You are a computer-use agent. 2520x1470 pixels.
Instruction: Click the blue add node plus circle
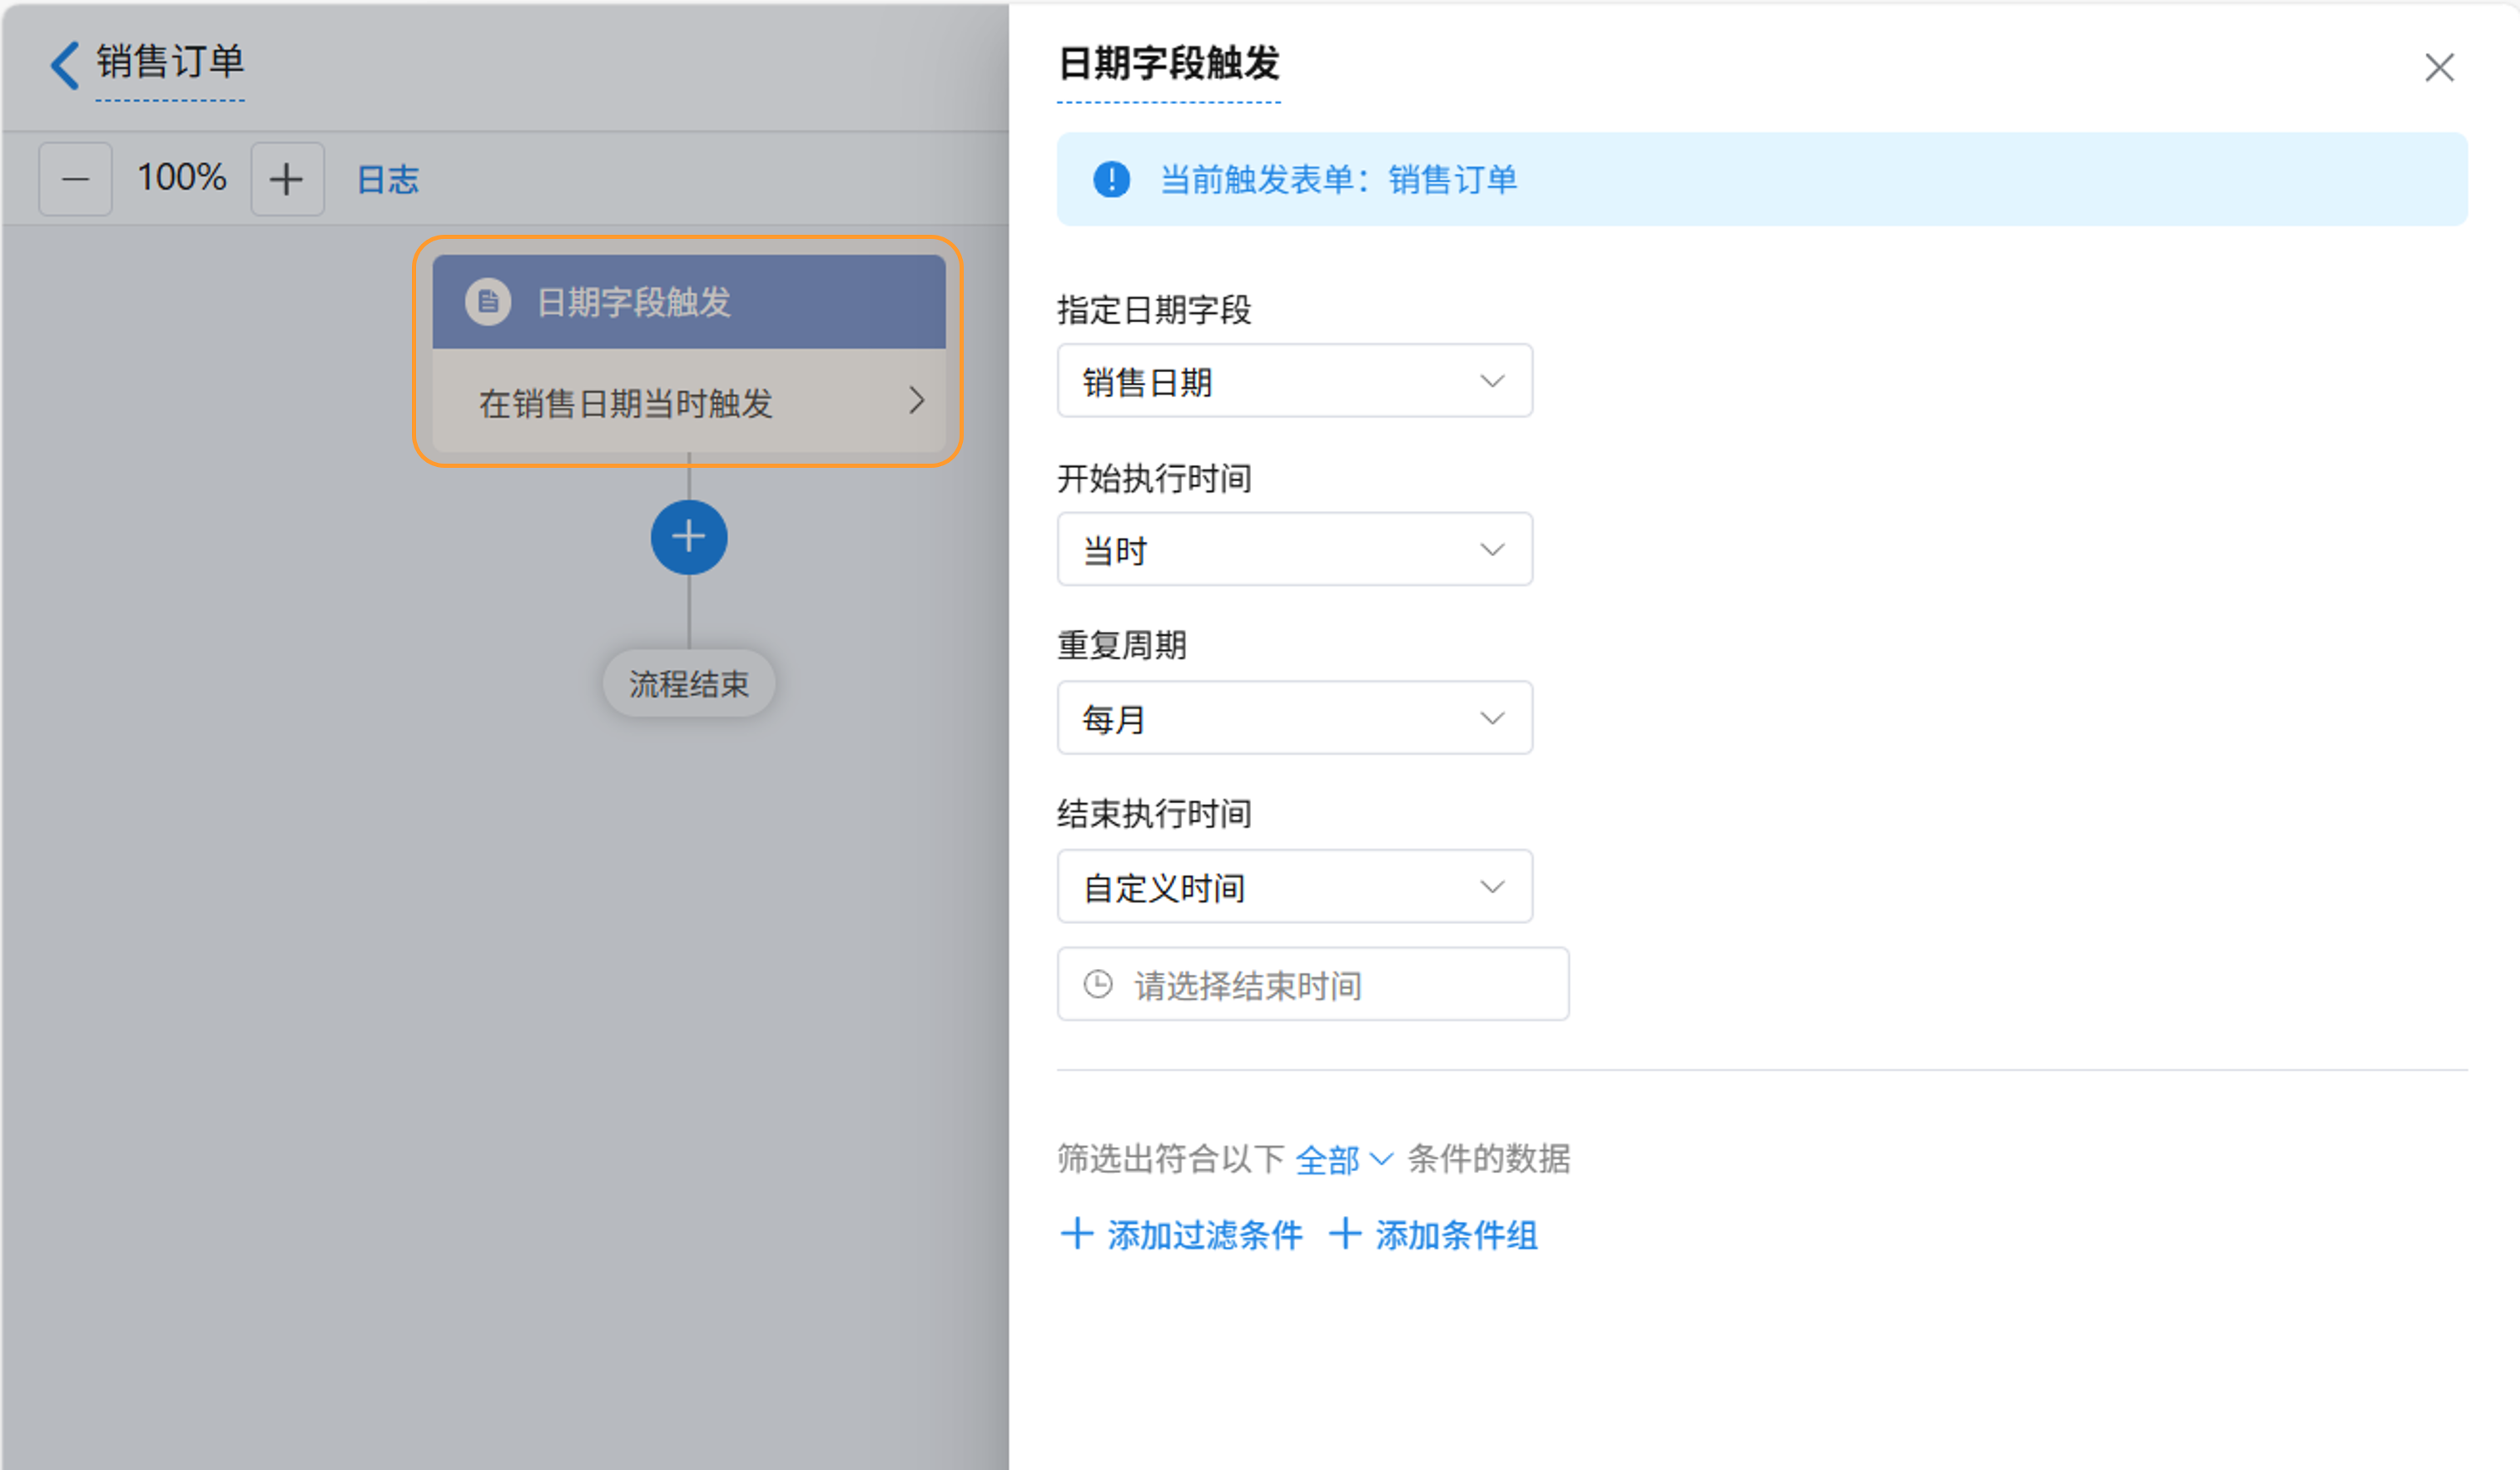coord(688,537)
